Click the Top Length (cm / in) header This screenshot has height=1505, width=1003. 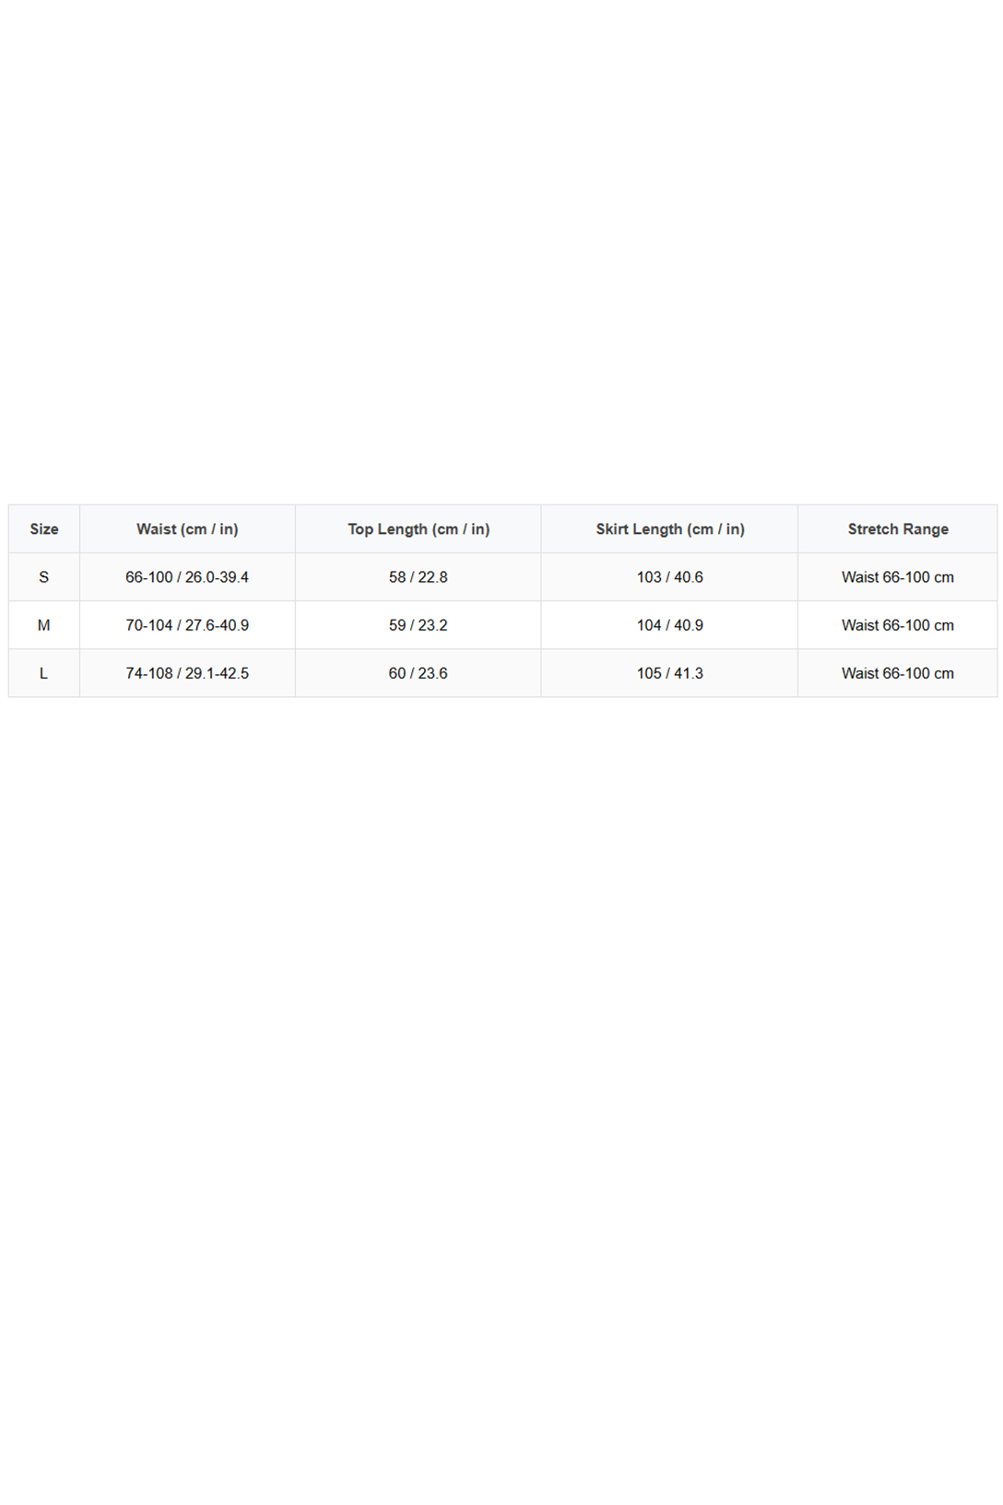418,528
